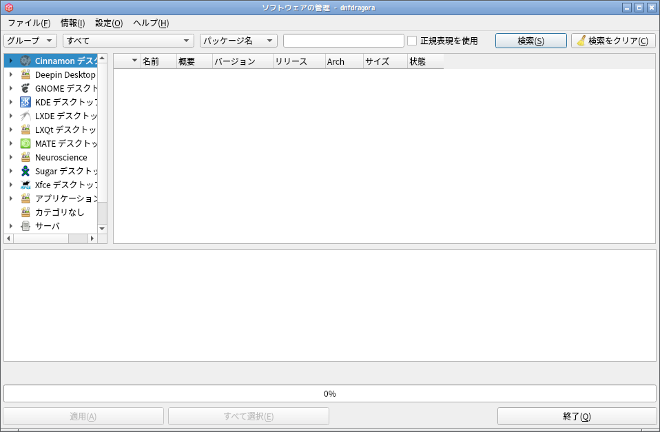Open the すべて filter dropdown
Screen dimensions: 660x432
click(x=128, y=41)
